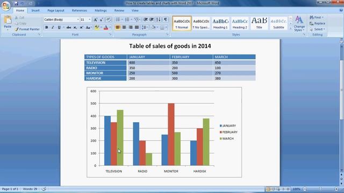Click the Office button logo
Screen dimensions: 344x193
pos(6,5)
